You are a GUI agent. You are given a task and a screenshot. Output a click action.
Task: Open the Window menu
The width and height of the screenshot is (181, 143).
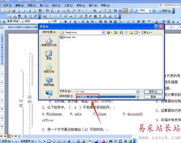[x=93, y=5]
